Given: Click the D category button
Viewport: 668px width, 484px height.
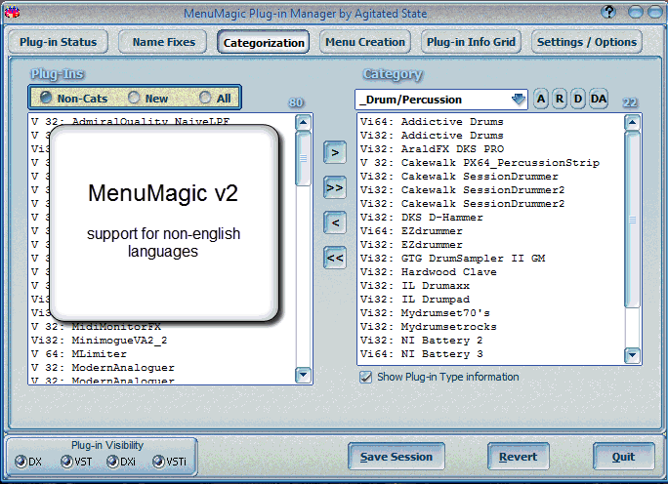Looking at the screenshot, I should 578,99.
